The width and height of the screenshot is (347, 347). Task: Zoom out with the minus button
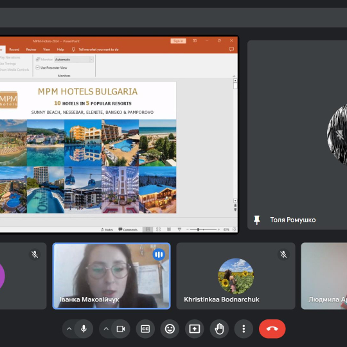[x=188, y=229]
